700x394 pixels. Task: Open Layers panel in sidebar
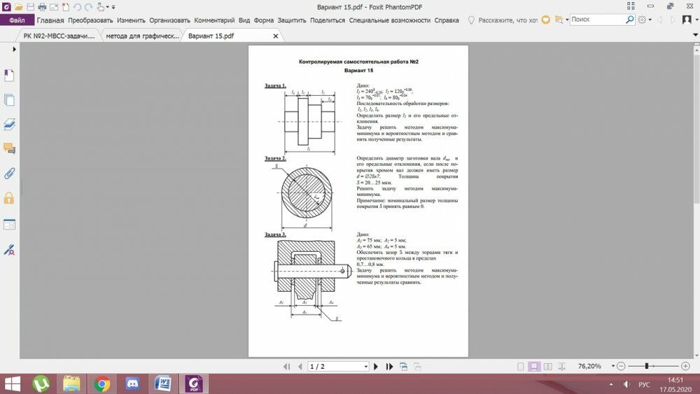pyautogui.click(x=9, y=124)
